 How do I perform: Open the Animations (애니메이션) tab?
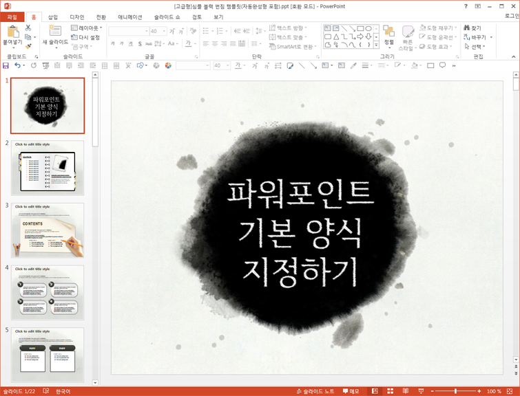tap(130, 17)
